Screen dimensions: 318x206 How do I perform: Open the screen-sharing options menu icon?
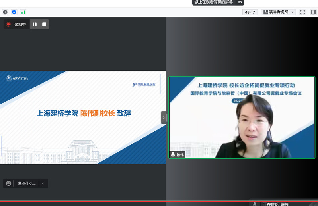tap(240, 2)
